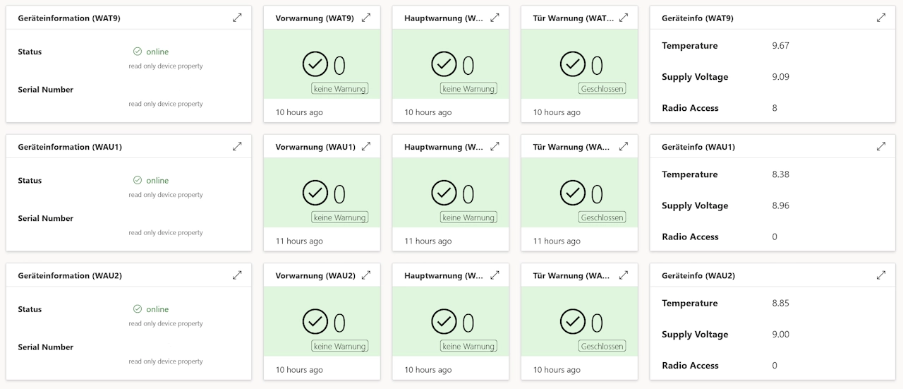Click the Supply Voltage value 8.96 for WAU1
The image size is (903, 389).
coord(780,206)
